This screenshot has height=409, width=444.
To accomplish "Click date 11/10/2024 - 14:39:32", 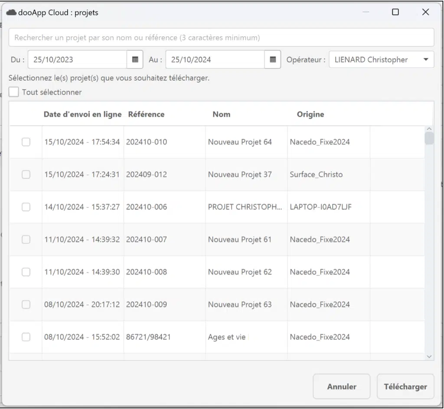I will pyautogui.click(x=82, y=239).
